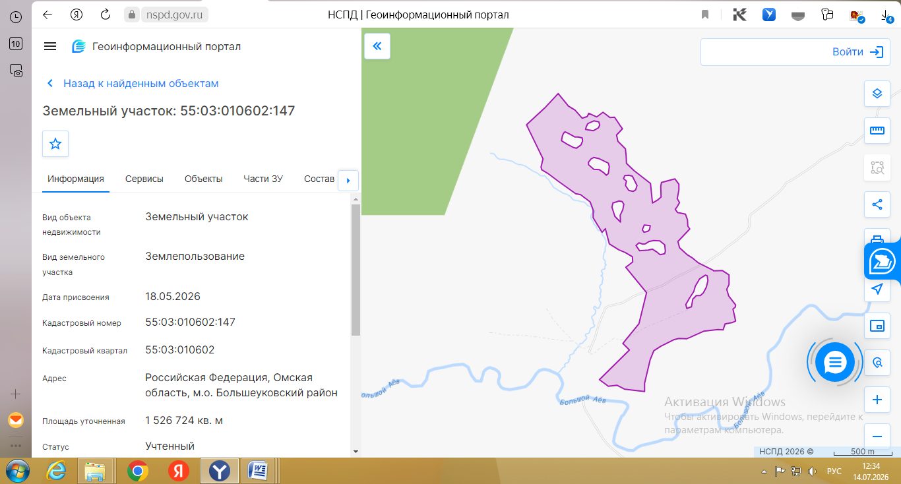Open the map layers panel
Viewport: 901px width, 484px height.
pyautogui.click(x=877, y=93)
